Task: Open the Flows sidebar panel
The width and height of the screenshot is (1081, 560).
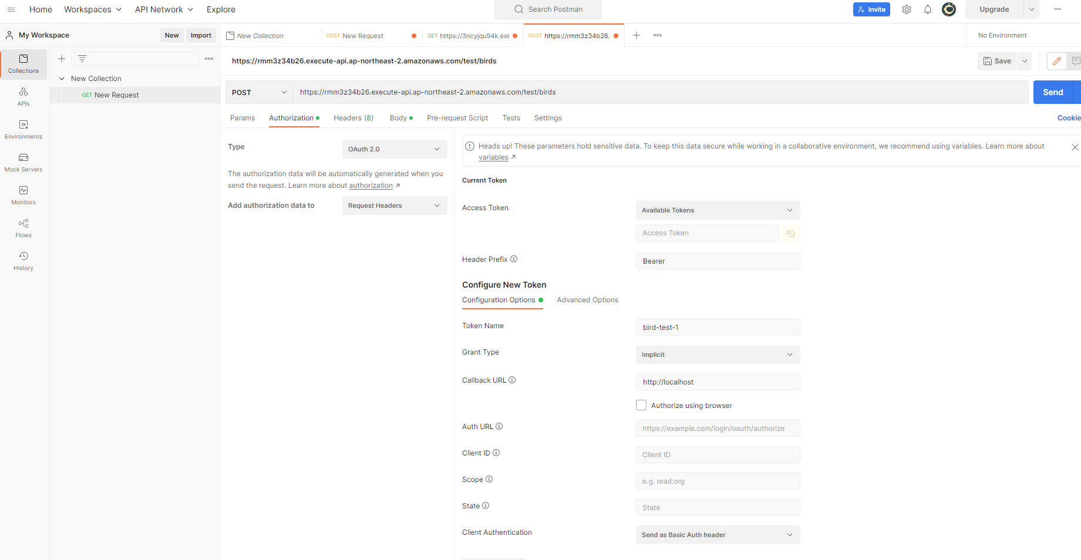Action: click(x=23, y=228)
